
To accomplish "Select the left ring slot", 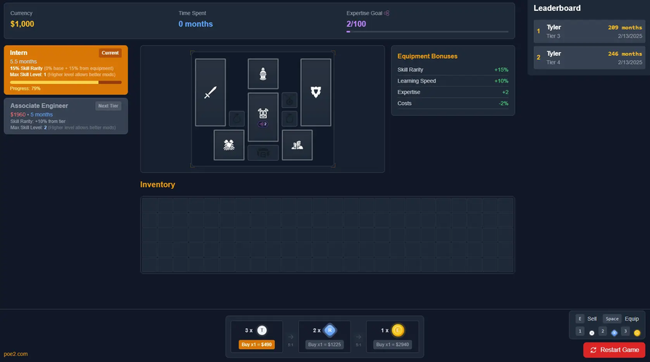I will pos(236,118).
